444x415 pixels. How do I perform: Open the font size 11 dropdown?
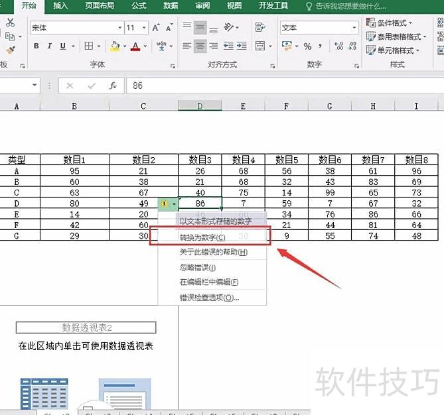point(144,28)
